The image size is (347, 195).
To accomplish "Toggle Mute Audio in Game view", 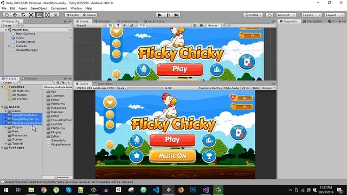I will 232,88.
